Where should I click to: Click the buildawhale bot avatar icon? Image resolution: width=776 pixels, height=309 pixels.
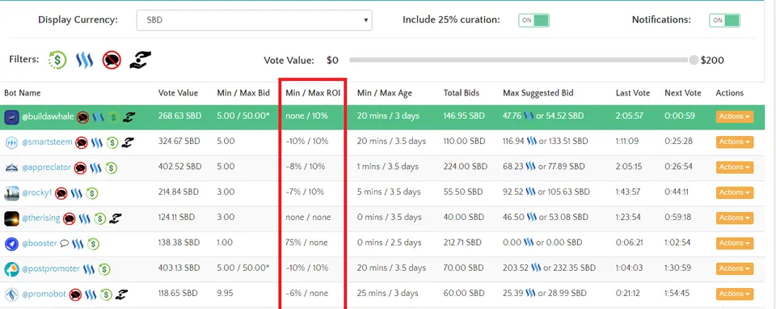12,117
